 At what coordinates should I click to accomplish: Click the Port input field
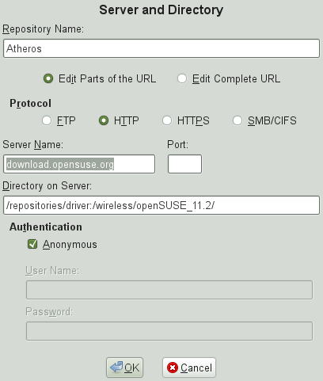[x=184, y=164]
